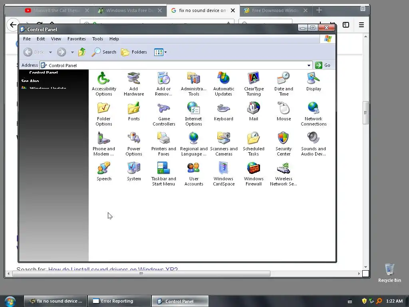
Task: Go up one folder level
Action: point(82,52)
